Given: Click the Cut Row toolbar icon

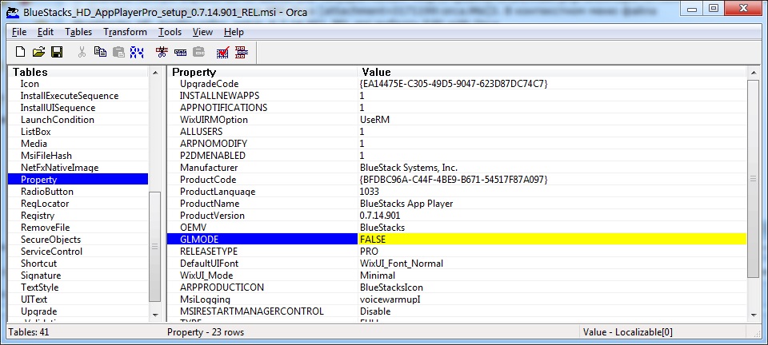Looking at the screenshot, I should tap(162, 52).
